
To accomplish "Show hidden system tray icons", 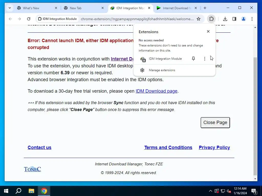I will 211,191.
